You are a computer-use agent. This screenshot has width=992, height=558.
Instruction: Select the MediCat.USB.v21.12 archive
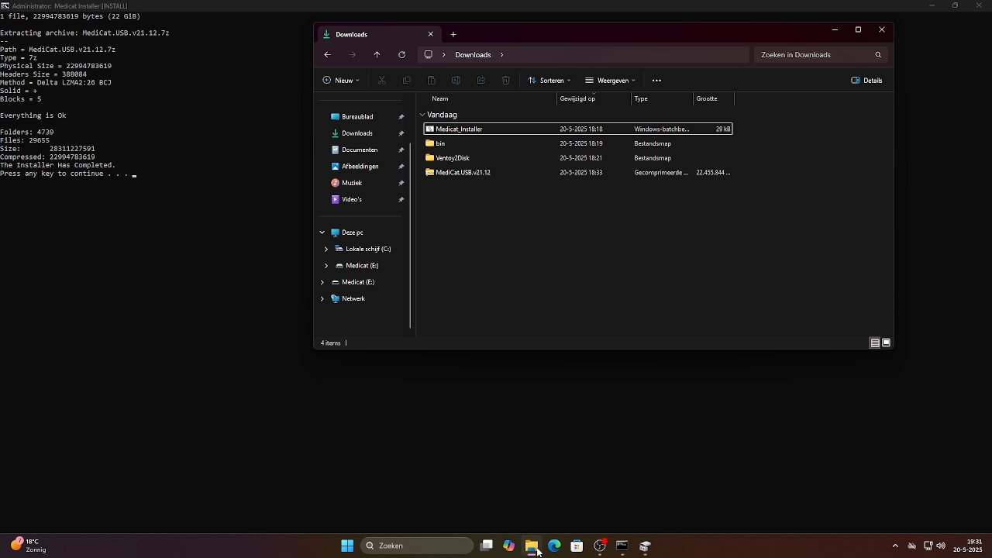[x=578, y=172]
